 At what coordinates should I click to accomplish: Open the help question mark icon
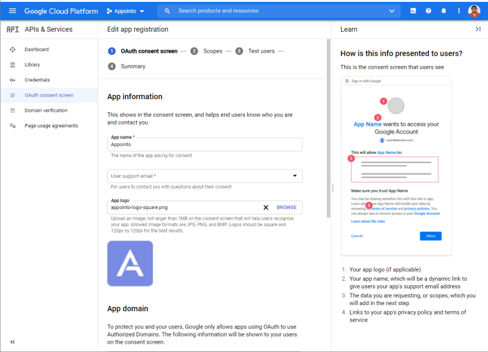(x=428, y=11)
